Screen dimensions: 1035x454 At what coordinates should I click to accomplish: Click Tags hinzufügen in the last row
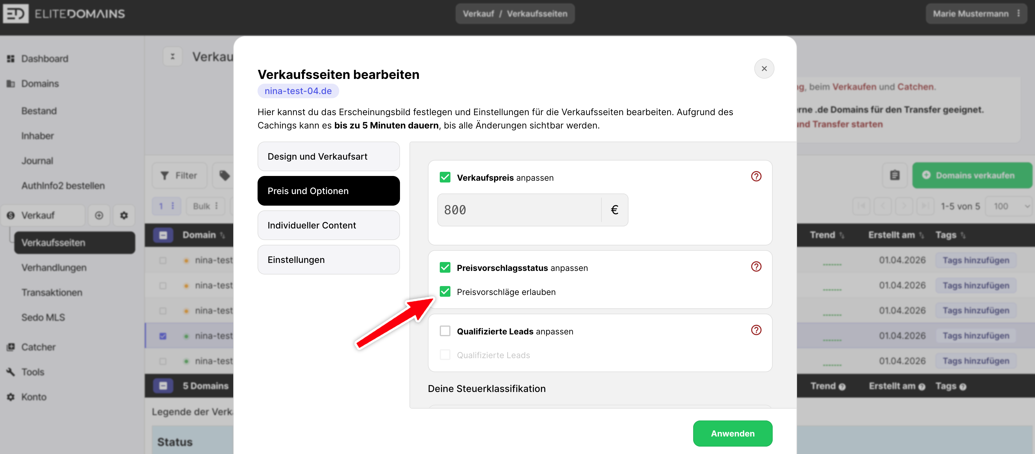point(976,361)
